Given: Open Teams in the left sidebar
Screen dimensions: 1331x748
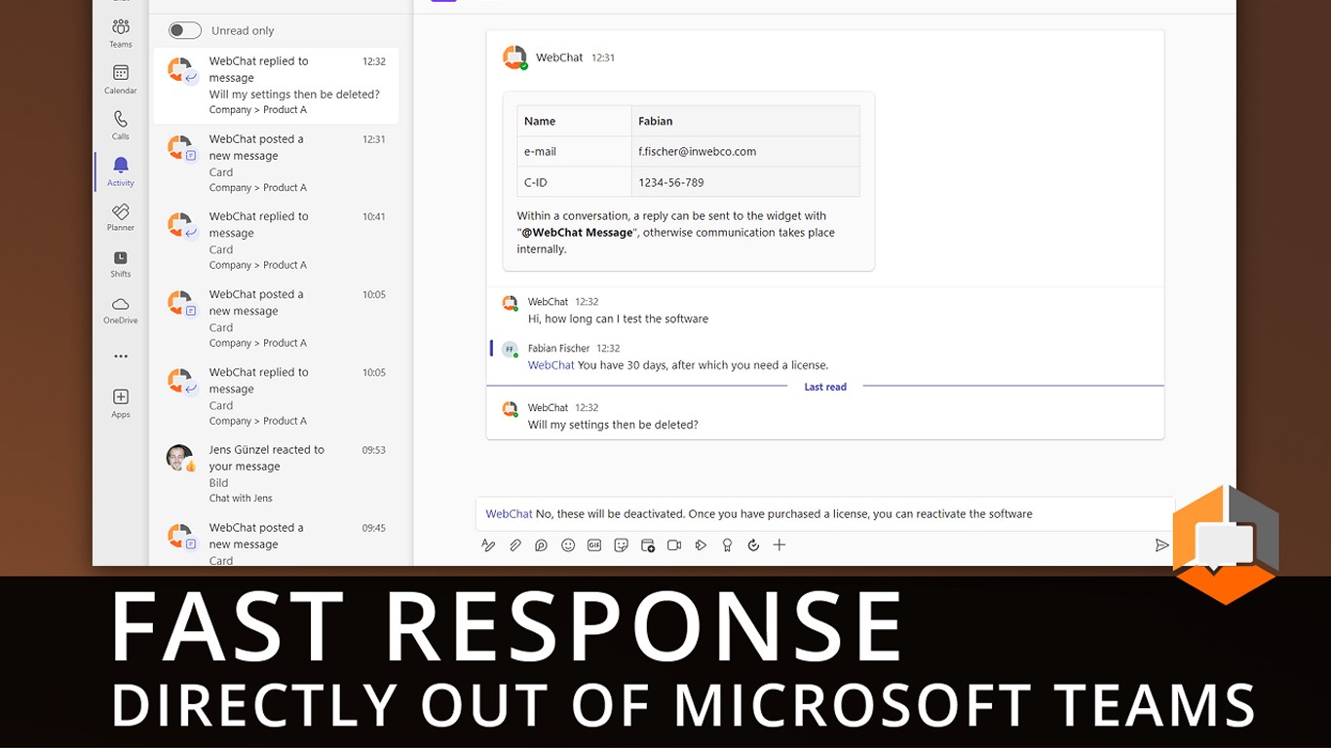Looking at the screenshot, I should [x=121, y=32].
